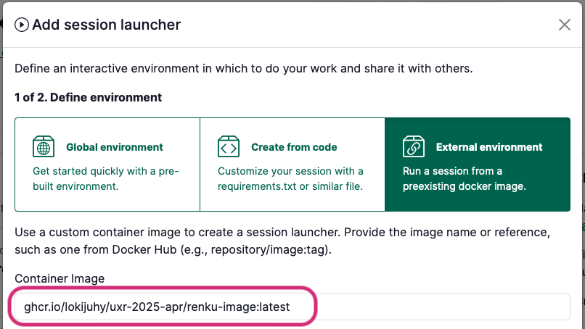
Task: Click the 'Add session launcher' title text
Action: (x=106, y=25)
